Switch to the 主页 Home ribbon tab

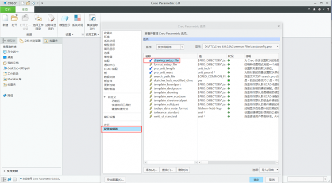pyautogui.click(x=25, y=10)
